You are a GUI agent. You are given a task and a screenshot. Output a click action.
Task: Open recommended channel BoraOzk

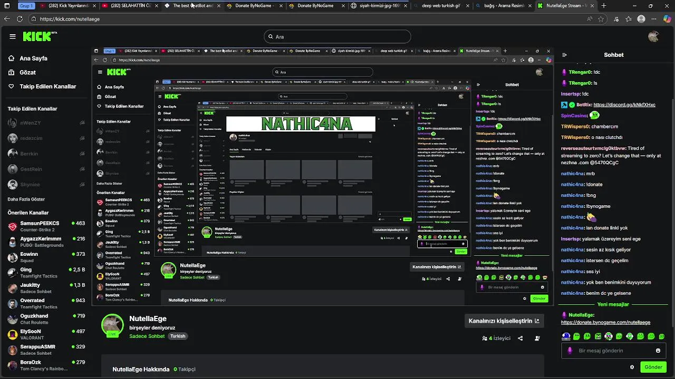tap(46, 365)
